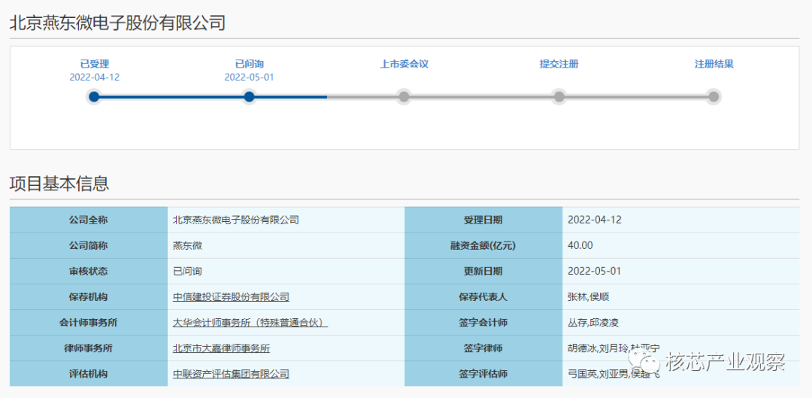Open the 中信建投证券股份有限公司 sponsor link
Image resolution: width=812 pixels, height=398 pixels.
(231, 297)
